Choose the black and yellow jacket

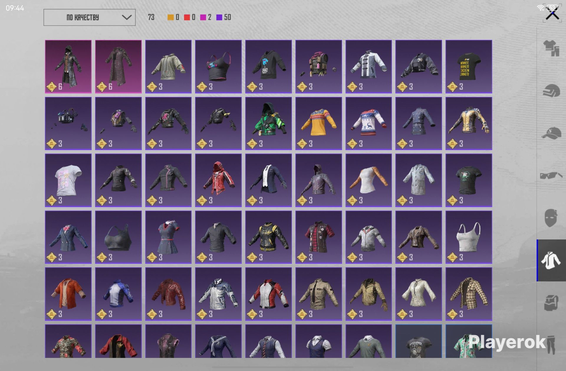(x=268, y=237)
